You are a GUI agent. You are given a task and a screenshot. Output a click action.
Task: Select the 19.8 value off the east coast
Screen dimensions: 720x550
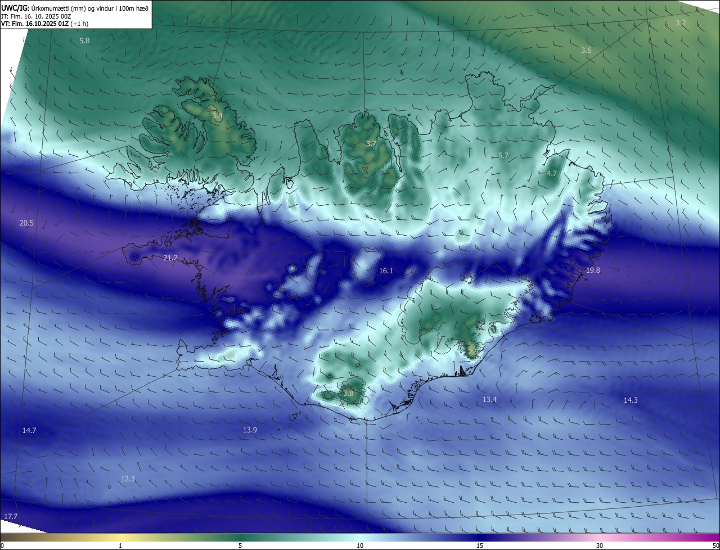pos(593,271)
